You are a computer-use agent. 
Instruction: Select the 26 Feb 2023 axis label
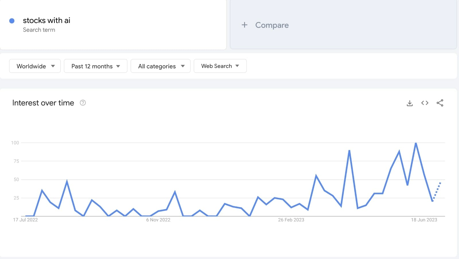[291, 220]
